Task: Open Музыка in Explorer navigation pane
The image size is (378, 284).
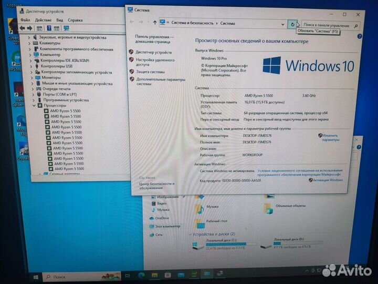Action: (x=163, y=210)
